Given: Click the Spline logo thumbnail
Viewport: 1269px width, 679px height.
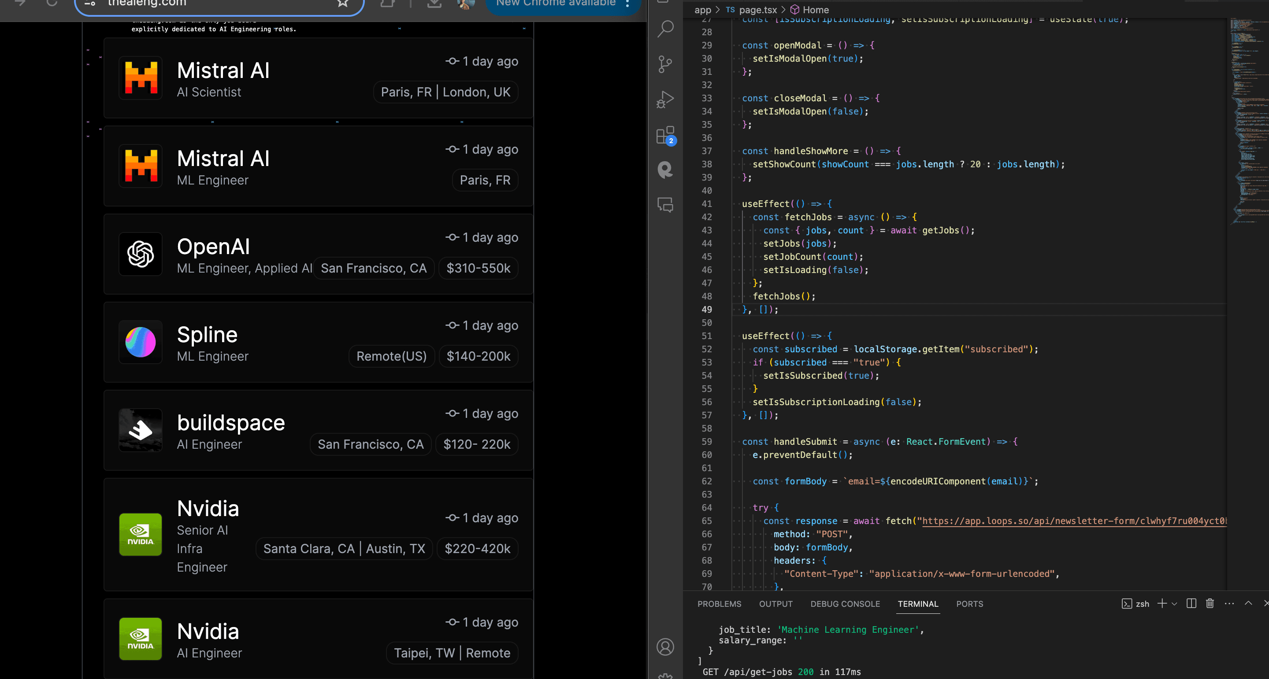Looking at the screenshot, I should point(141,342).
